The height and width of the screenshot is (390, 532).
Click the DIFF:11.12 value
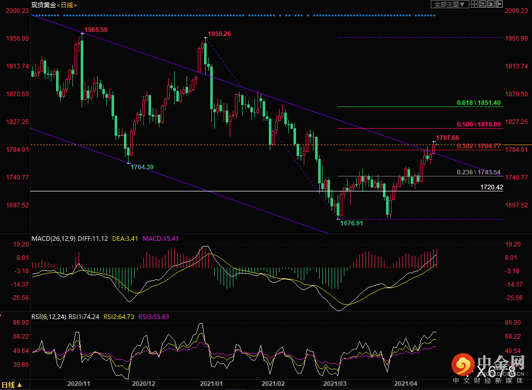coord(93,239)
